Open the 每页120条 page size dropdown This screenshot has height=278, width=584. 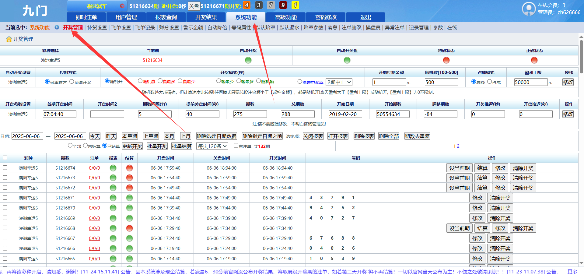212,146
